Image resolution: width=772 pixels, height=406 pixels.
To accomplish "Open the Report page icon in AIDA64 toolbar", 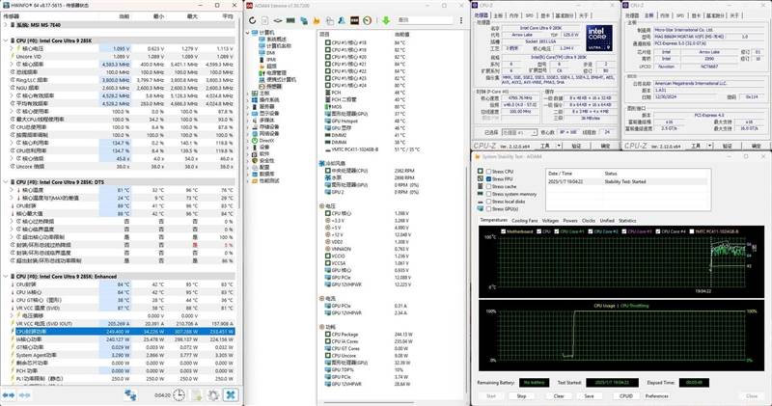I will click(x=264, y=20).
